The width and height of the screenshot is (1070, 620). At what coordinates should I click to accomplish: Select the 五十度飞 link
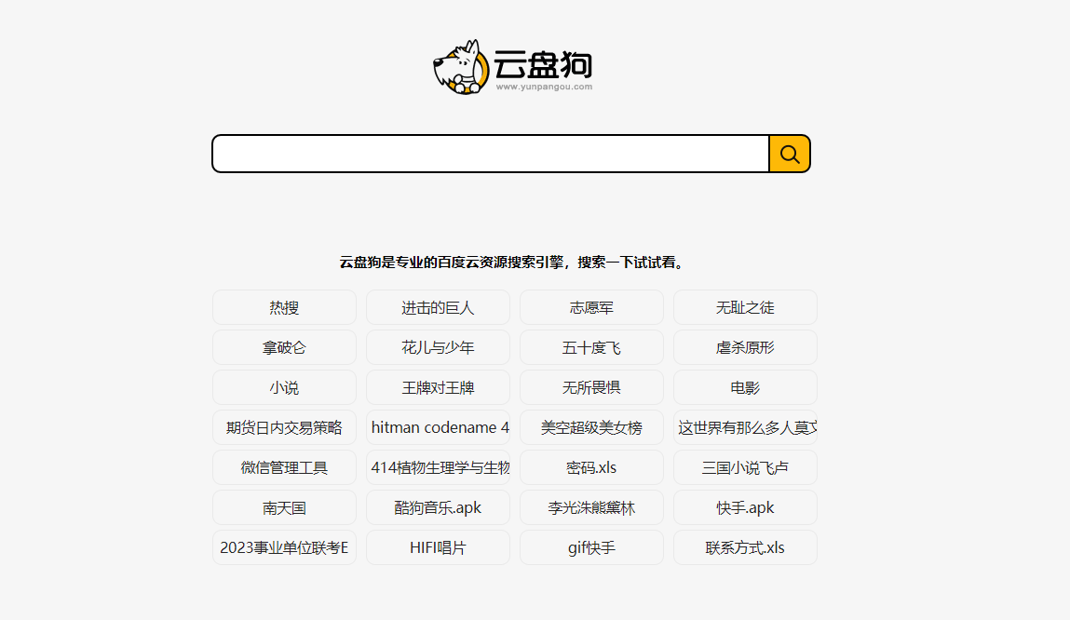click(591, 347)
